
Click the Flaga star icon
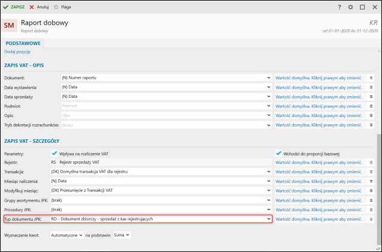click(56, 7)
